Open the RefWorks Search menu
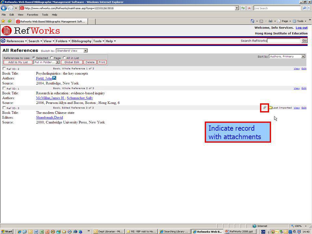312x234 pixels. point(35,41)
